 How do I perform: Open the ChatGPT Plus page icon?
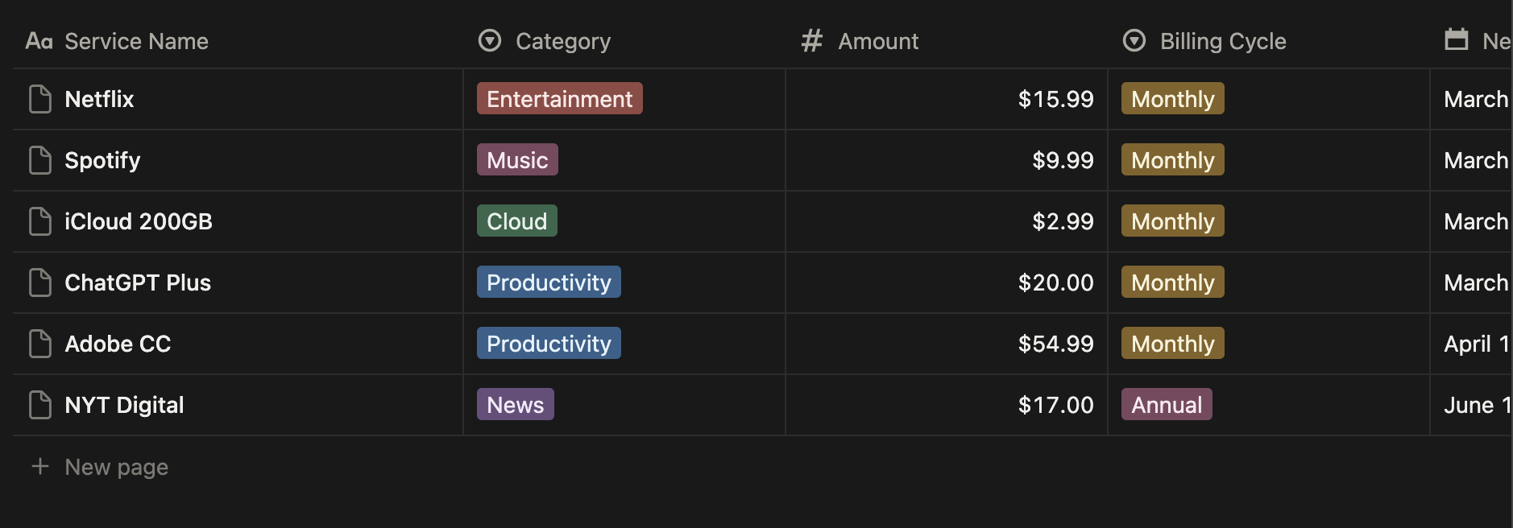[x=40, y=283]
